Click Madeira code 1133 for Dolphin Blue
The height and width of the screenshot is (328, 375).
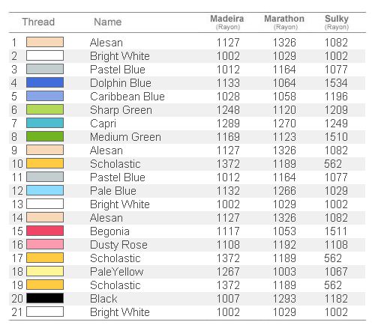[x=228, y=83]
